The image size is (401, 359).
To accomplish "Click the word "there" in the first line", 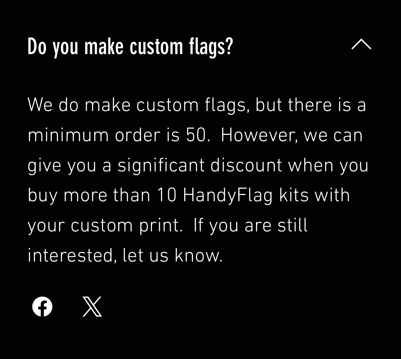I will (310, 105).
